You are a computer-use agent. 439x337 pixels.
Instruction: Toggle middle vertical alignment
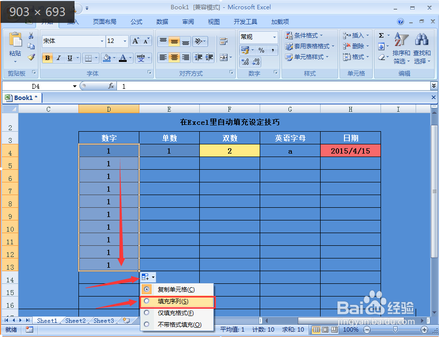pyautogui.click(x=174, y=41)
